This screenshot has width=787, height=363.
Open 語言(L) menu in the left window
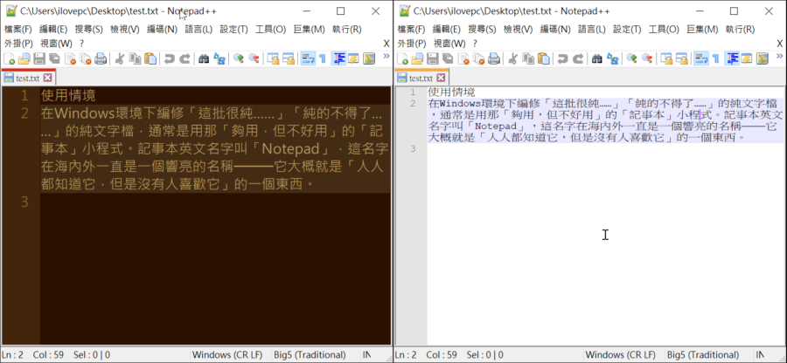(198, 29)
